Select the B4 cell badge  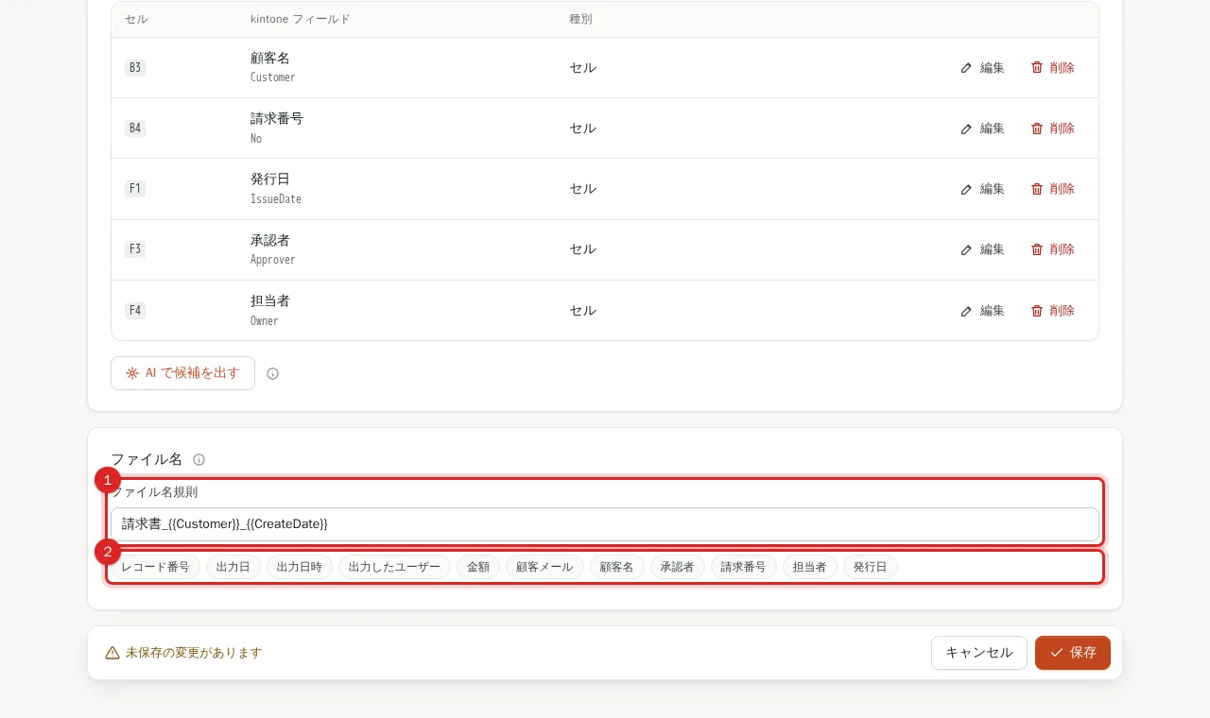(135, 128)
